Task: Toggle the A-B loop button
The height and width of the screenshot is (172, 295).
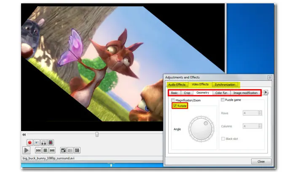Action: coord(44,142)
